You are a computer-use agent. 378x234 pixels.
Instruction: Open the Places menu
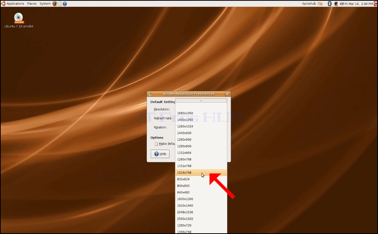click(x=32, y=4)
